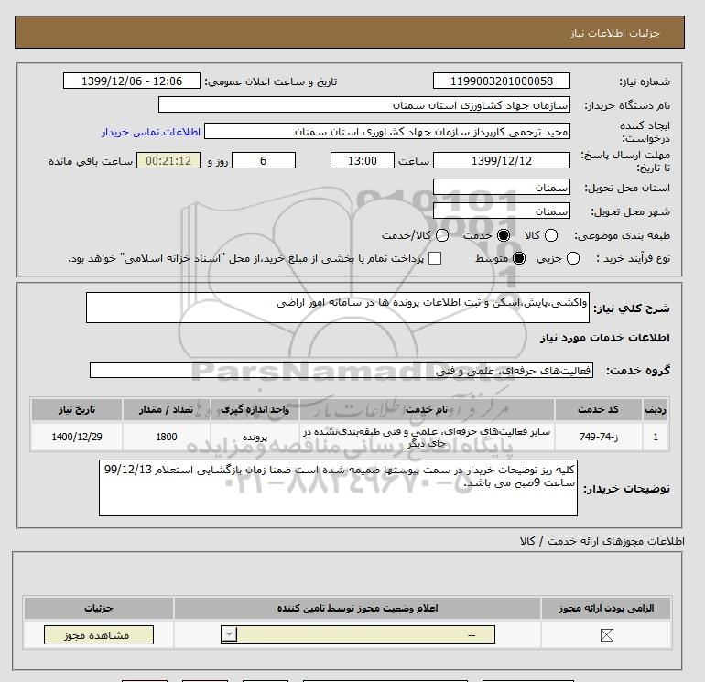The height and width of the screenshot is (682, 705).
Task: Click the deadline time field 13:00
Action: pos(363,160)
